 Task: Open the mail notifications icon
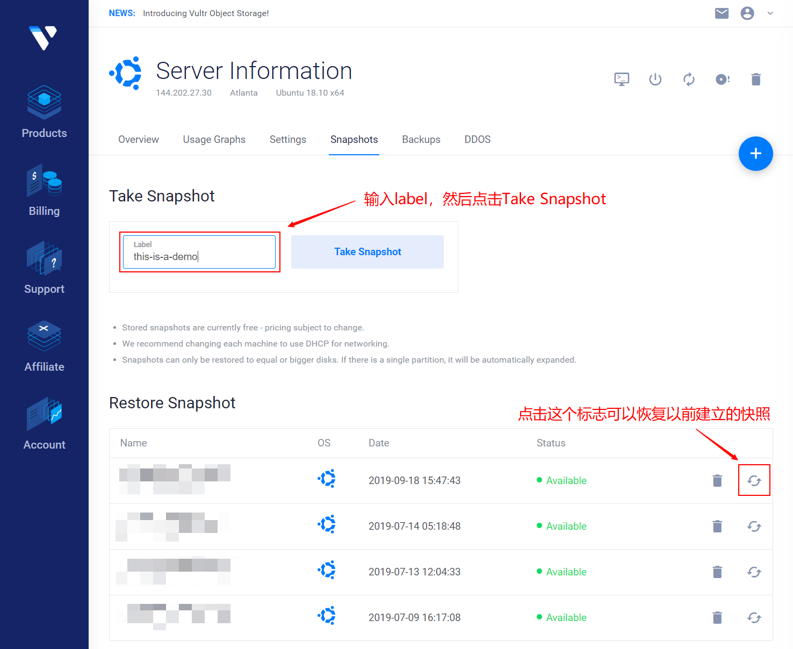(x=722, y=13)
